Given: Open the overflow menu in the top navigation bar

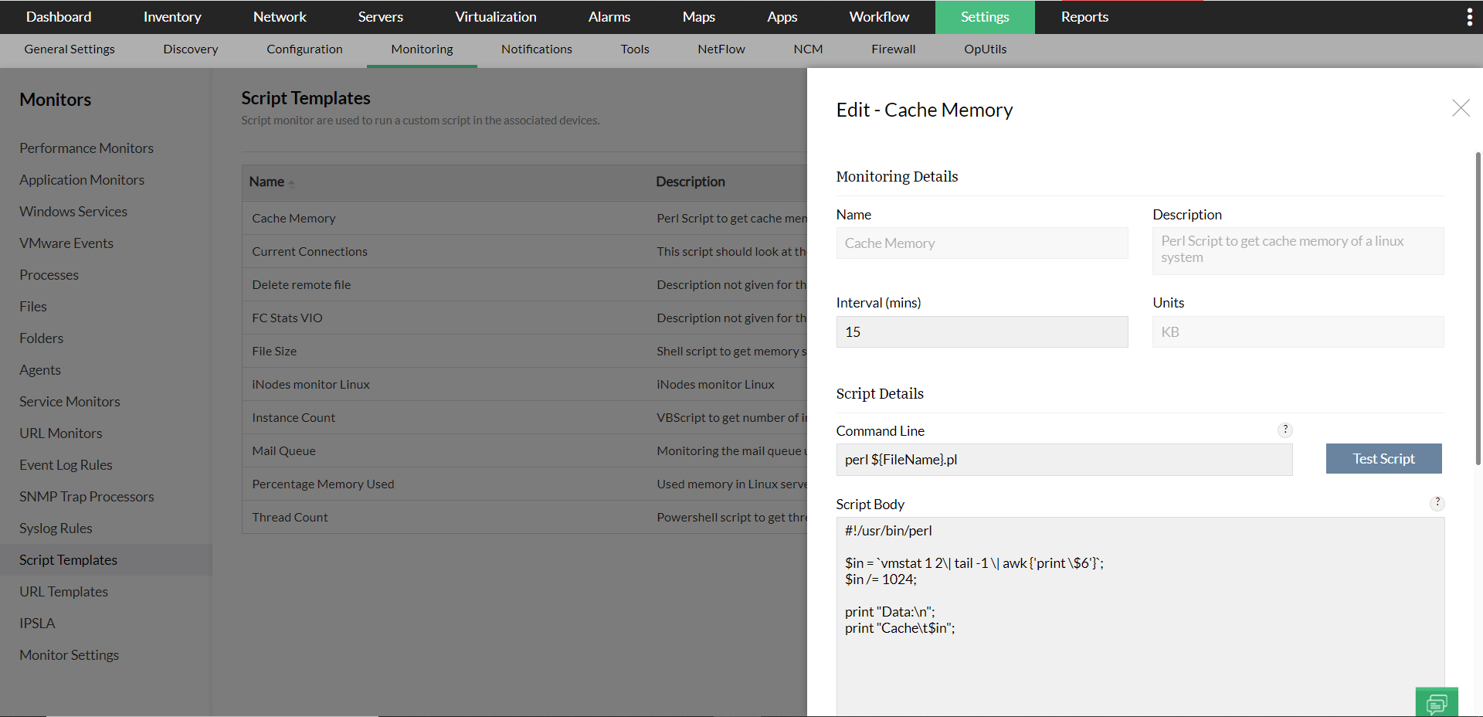Looking at the screenshot, I should 1469,16.
